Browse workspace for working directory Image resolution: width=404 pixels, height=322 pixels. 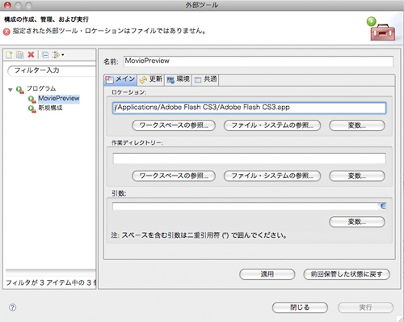point(174,176)
